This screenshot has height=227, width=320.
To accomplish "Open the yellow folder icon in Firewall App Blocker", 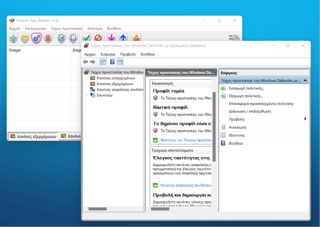I will coord(25,38).
